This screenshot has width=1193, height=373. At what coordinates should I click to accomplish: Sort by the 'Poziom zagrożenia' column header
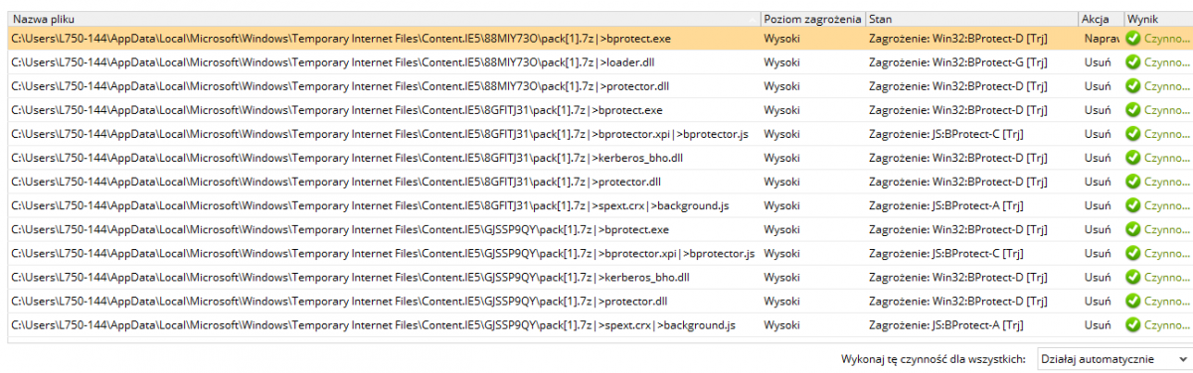click(x=812, y=19)
